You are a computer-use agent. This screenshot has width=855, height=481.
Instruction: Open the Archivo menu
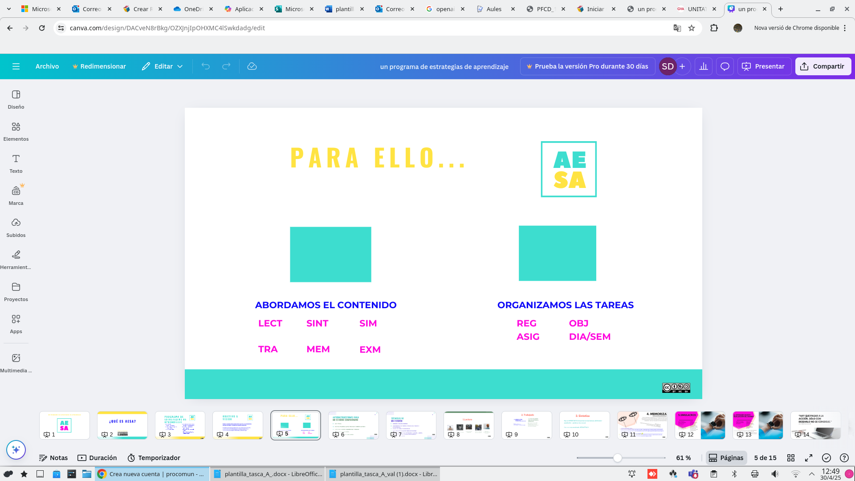point(47,66)
